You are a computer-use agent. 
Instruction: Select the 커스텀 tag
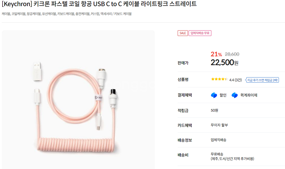(x=95, y=14)
